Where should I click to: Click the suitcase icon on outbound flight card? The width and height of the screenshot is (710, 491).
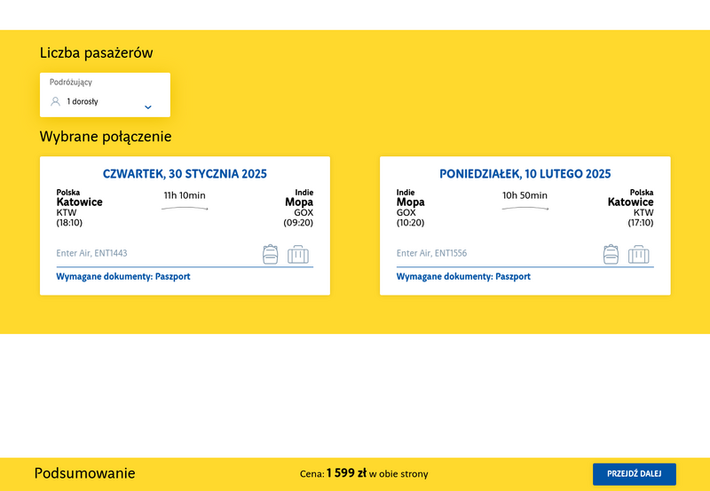[298, 254]
